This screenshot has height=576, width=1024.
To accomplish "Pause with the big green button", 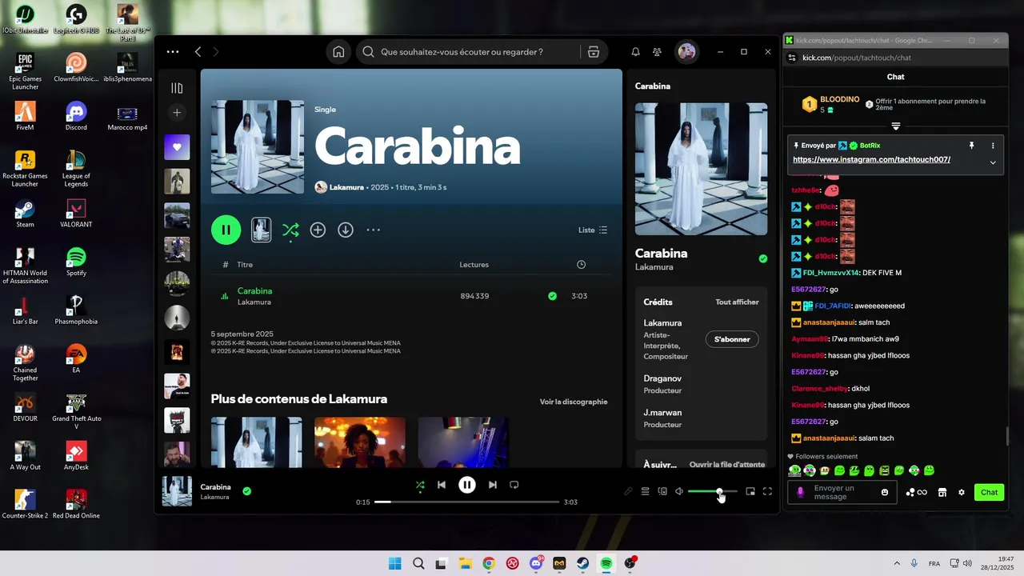I will (x=226, y=230).
